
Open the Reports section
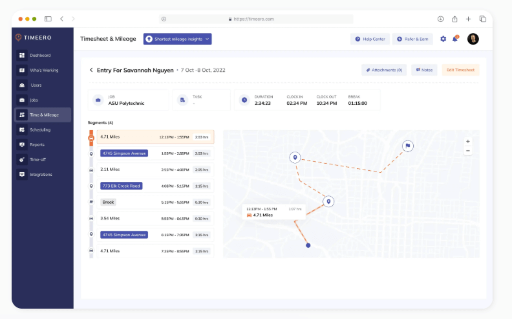(x=37, y=144)
